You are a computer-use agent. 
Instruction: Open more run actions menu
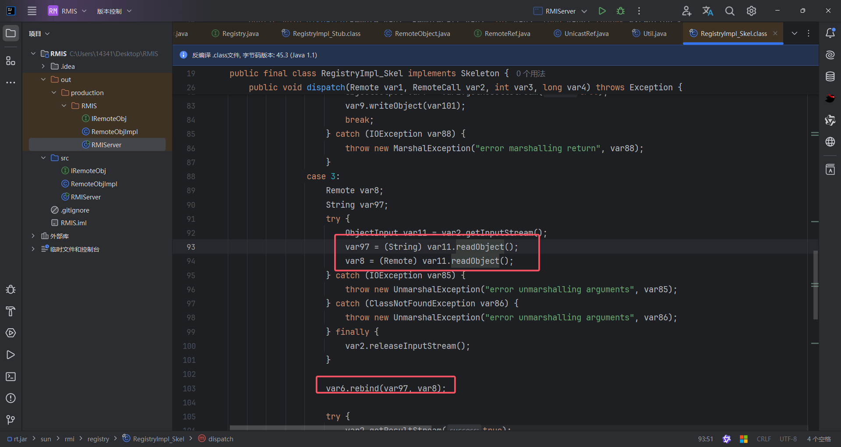639,11
